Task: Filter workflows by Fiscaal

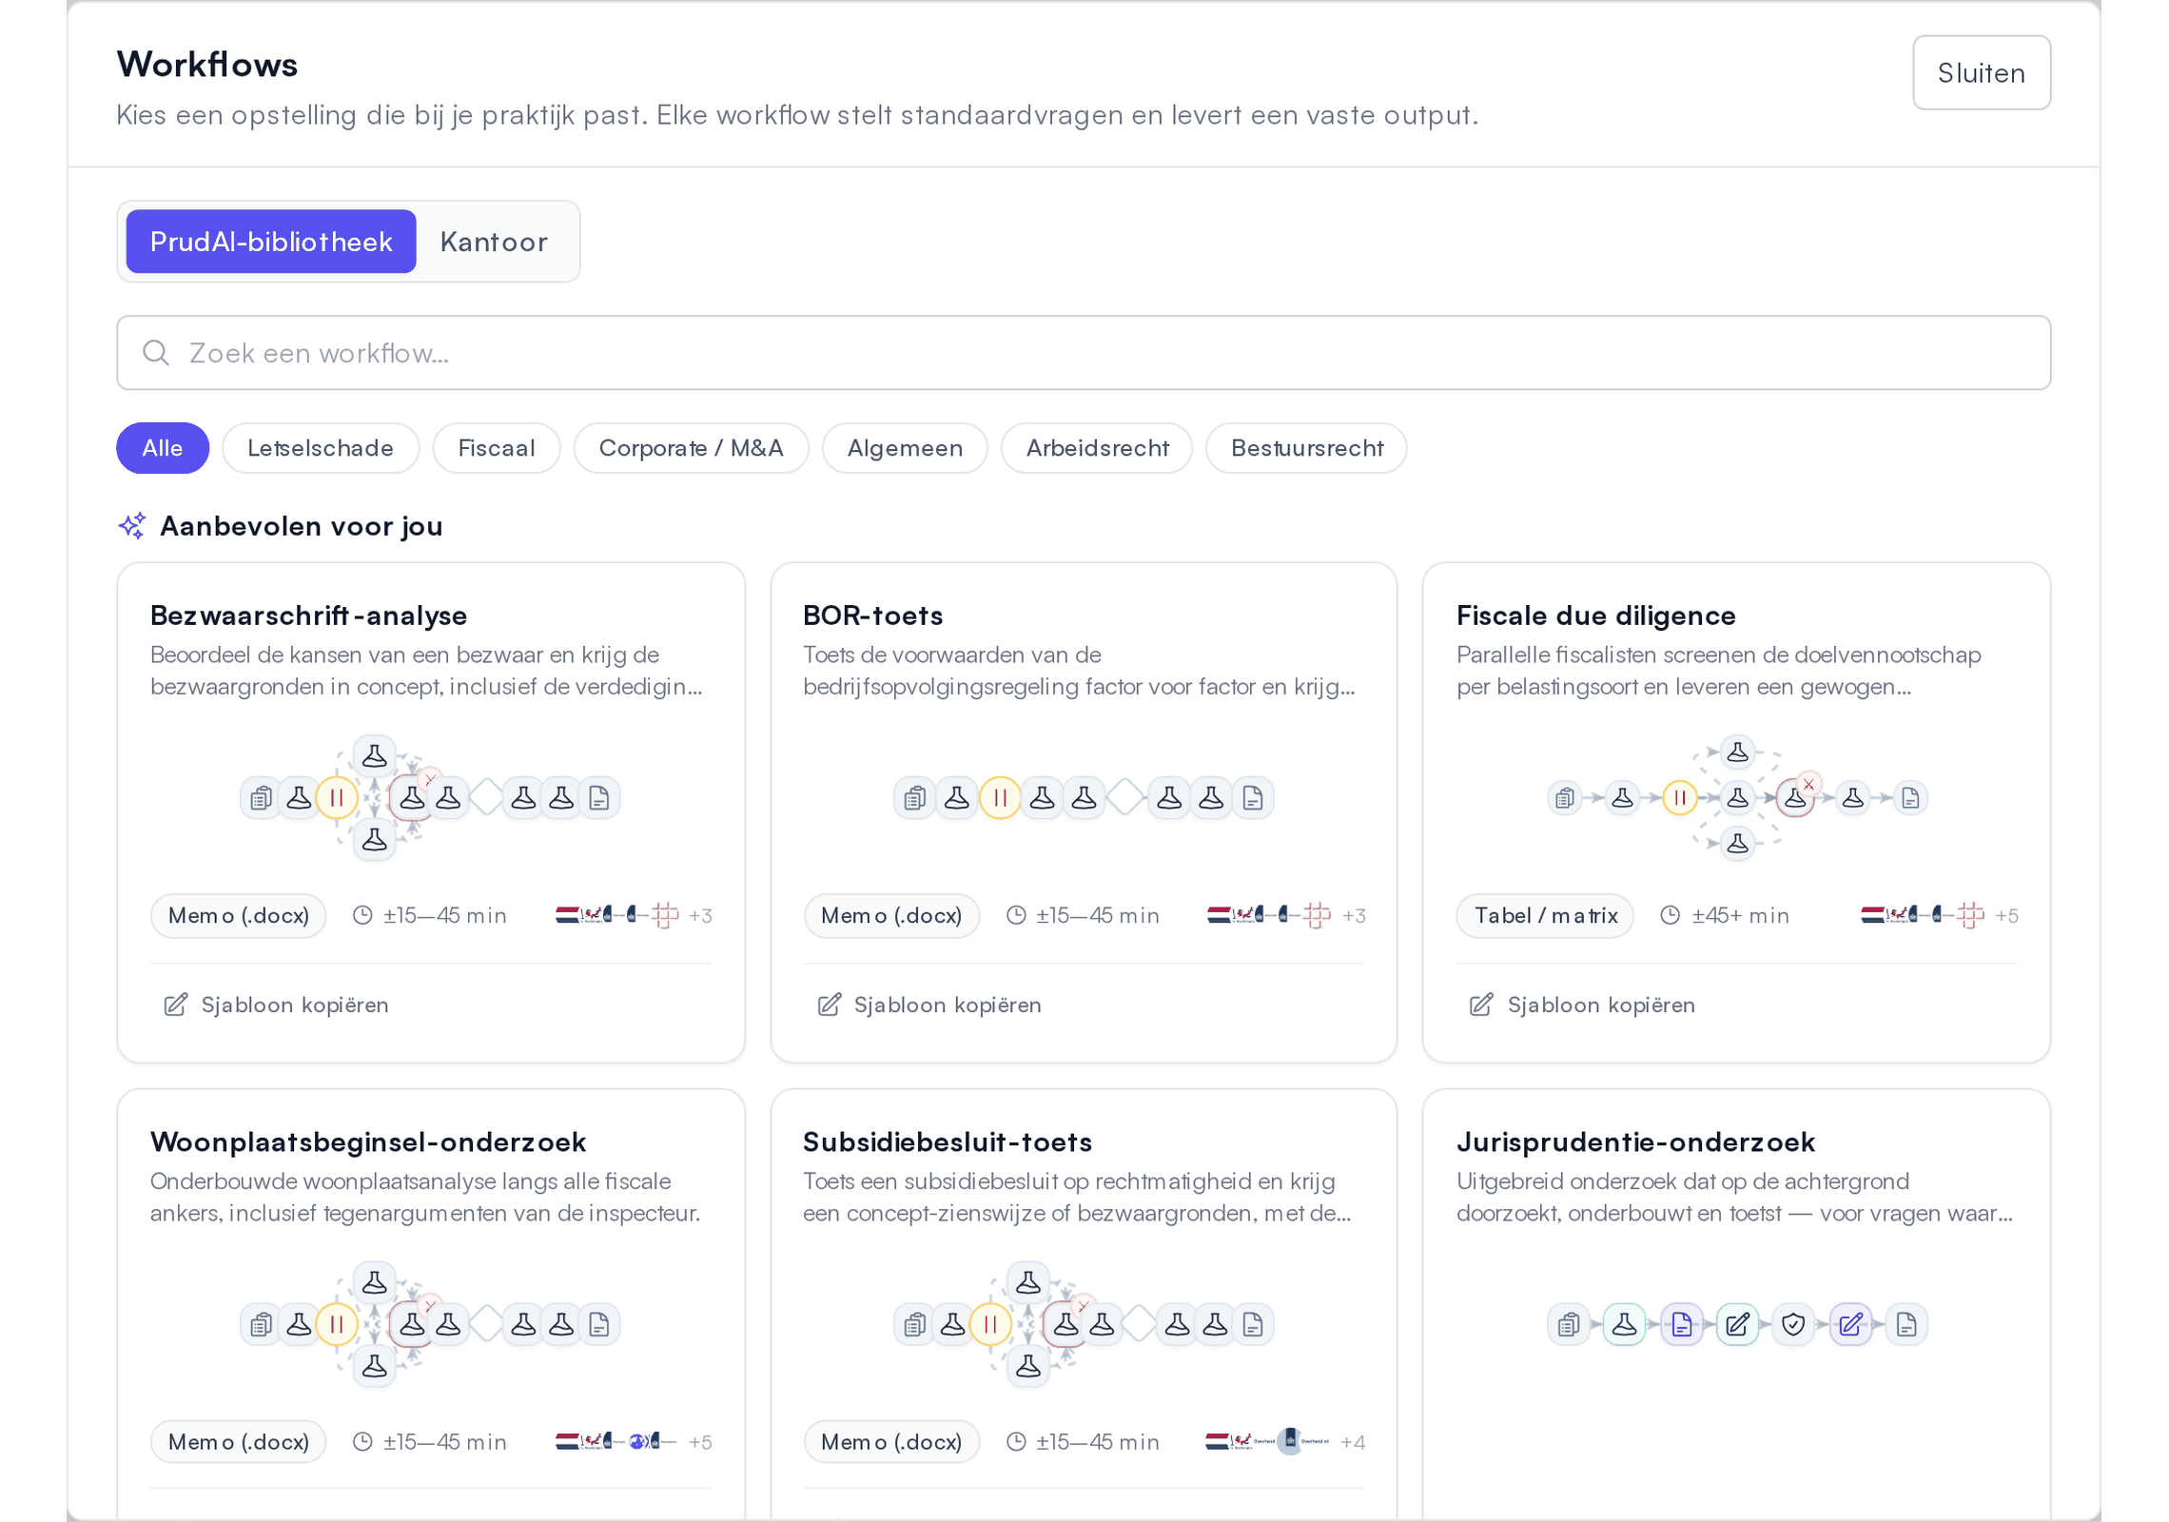Action: click(497, 448)
